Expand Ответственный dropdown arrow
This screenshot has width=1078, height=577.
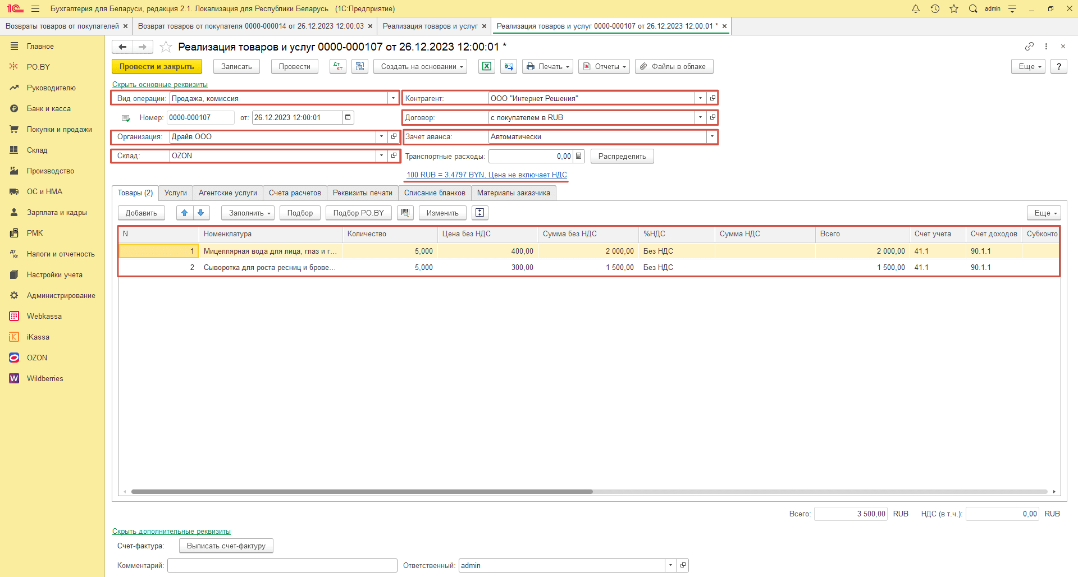coord(670,565)
